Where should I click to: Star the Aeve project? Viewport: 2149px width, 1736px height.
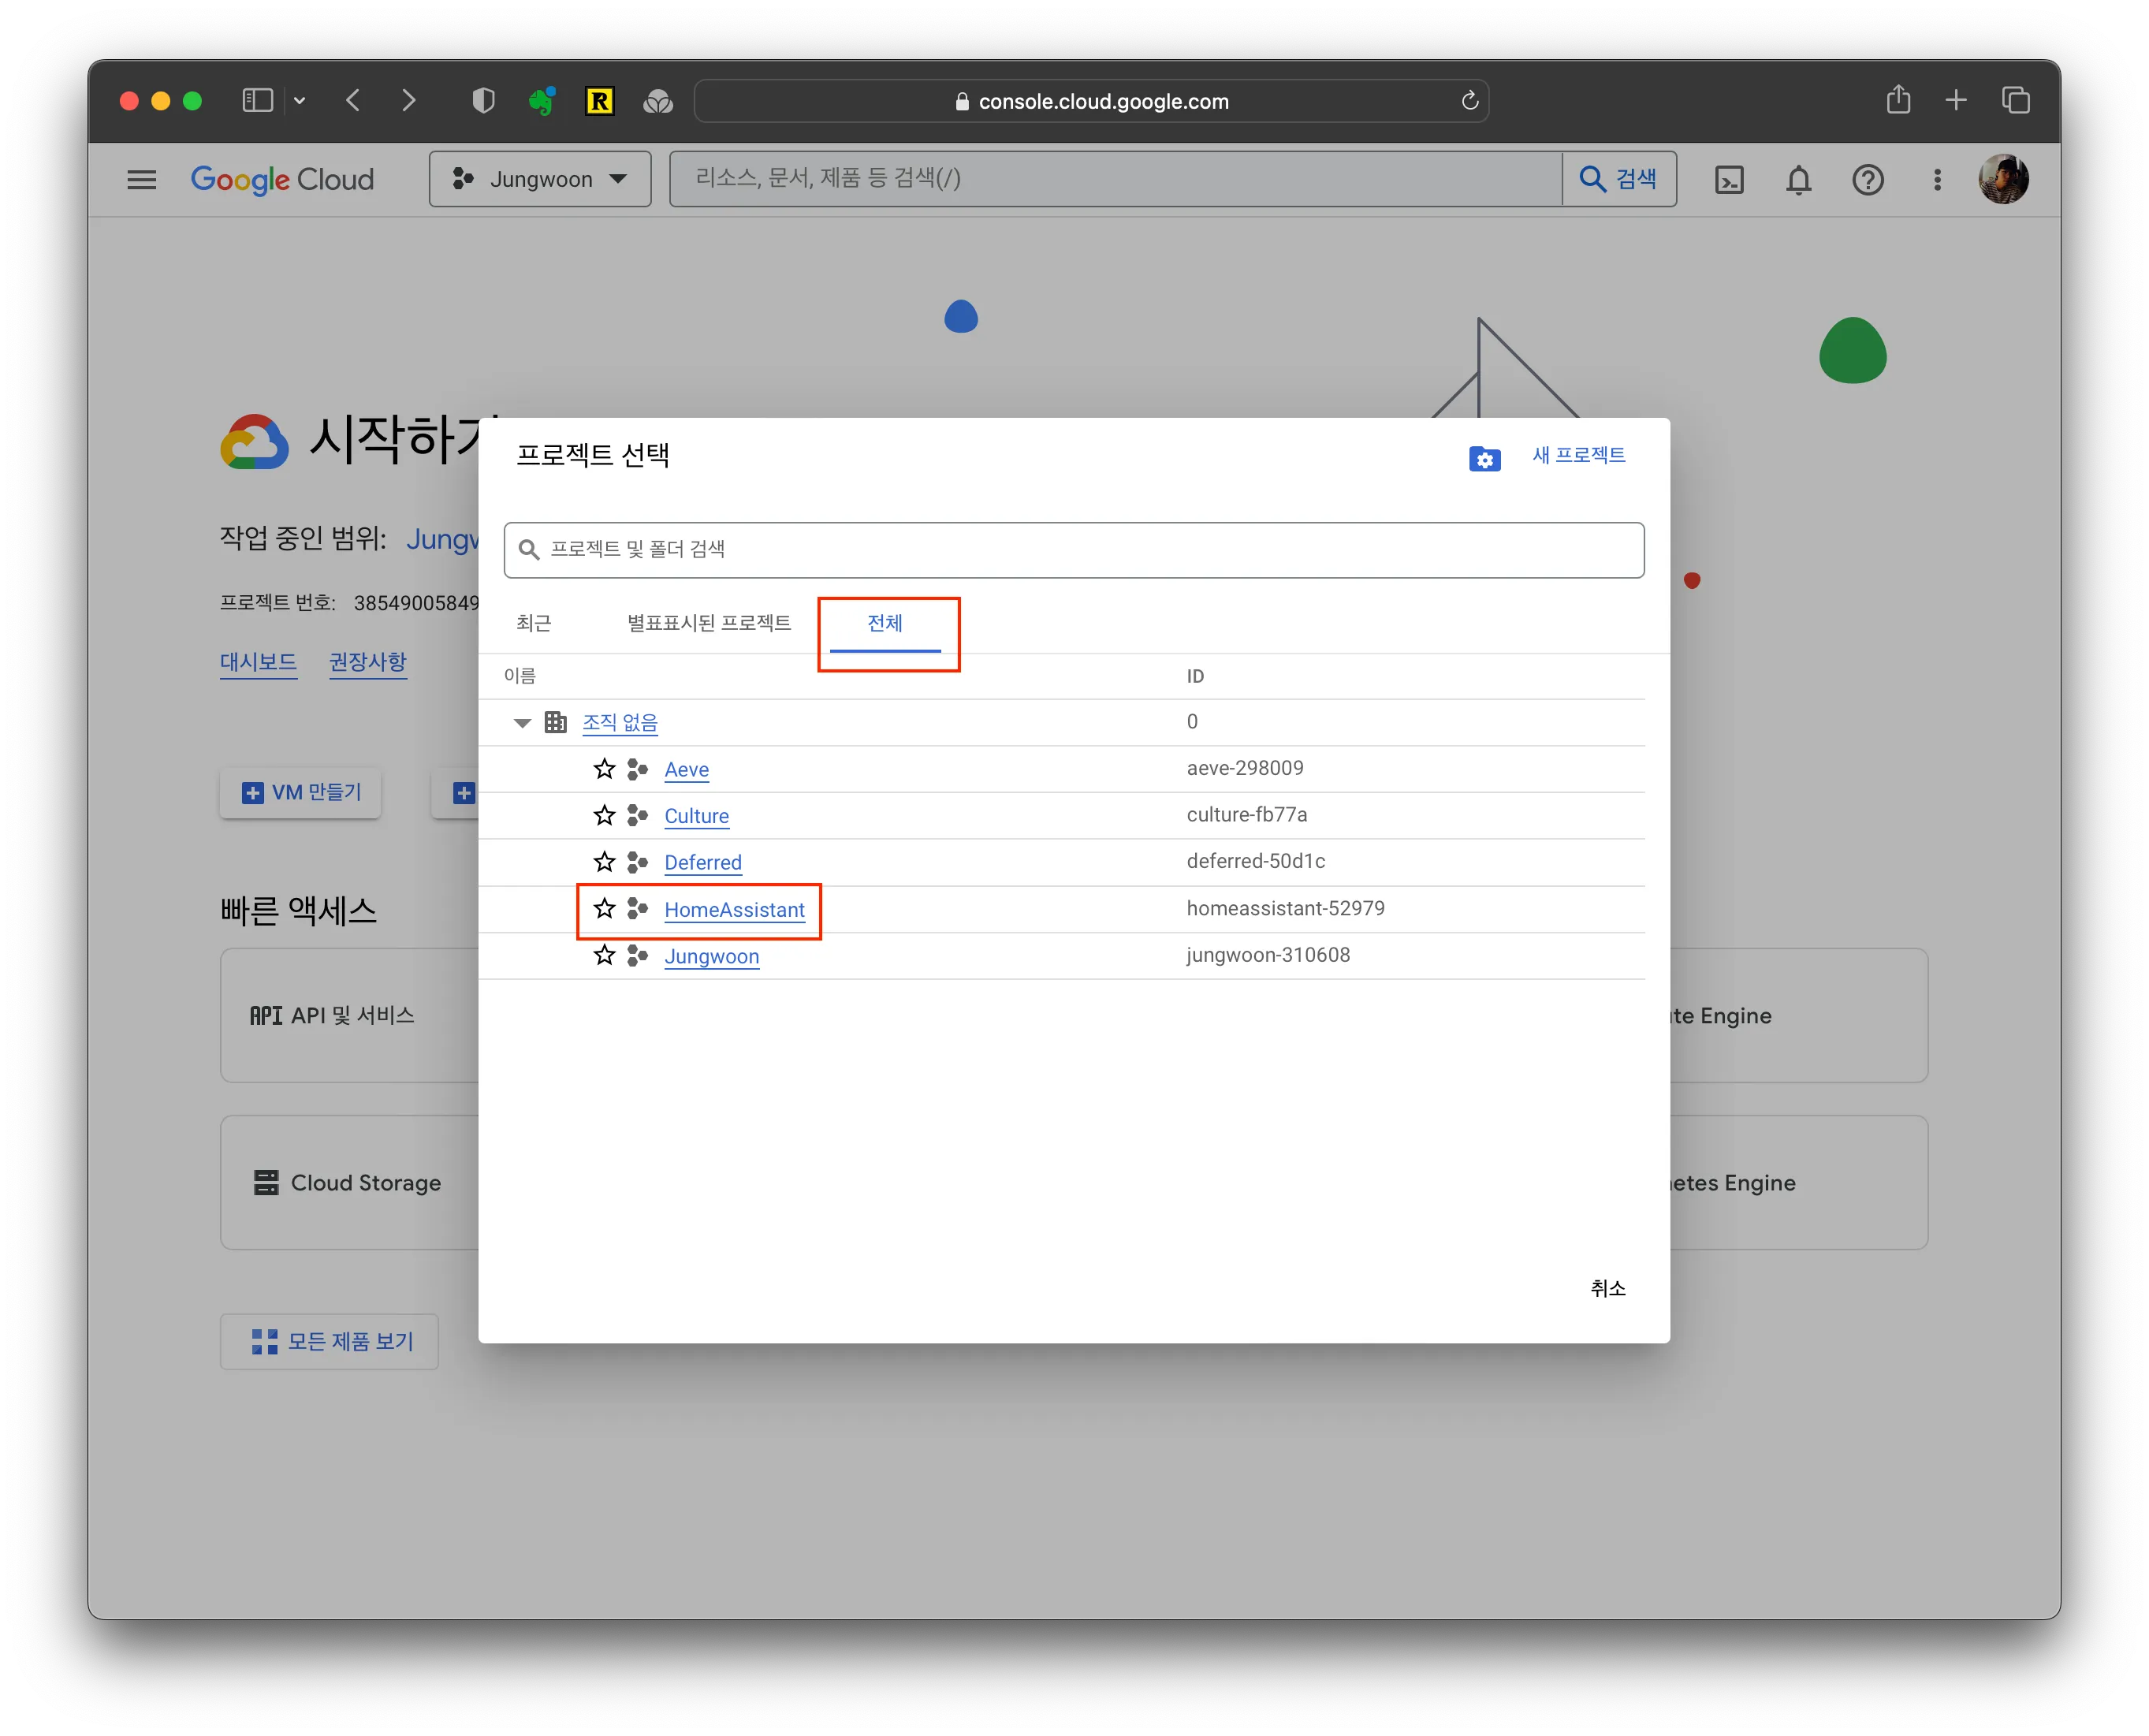(604, 768)
